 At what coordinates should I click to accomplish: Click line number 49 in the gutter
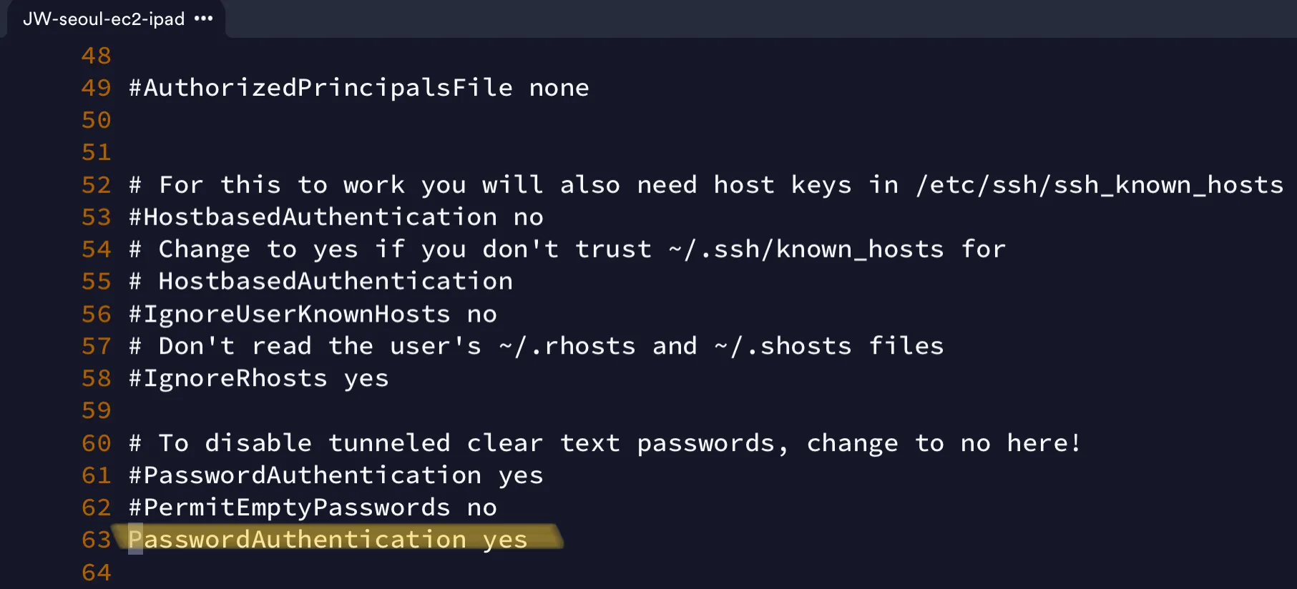[x=97, y=88]
